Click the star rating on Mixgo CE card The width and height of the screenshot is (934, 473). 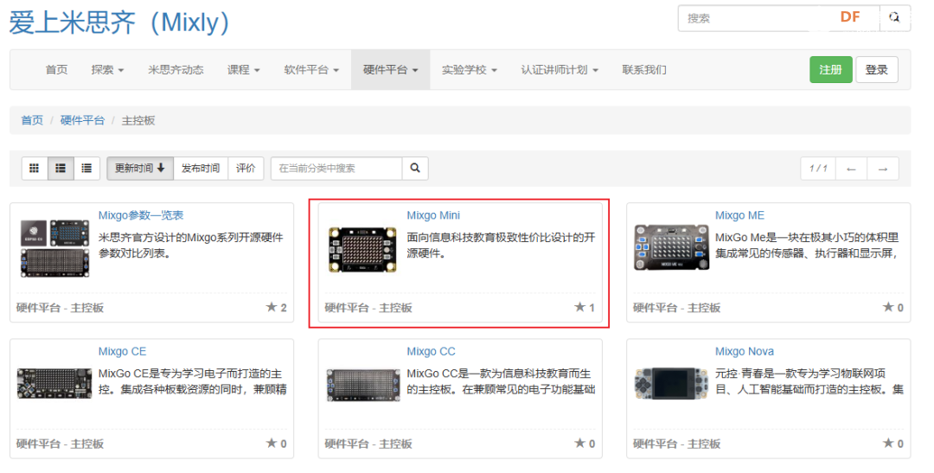point(277,444)
